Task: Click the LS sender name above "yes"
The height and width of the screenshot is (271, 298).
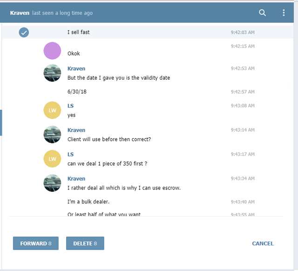Action: pos(70,106)
